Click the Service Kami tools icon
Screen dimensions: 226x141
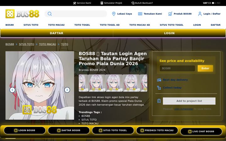point(74,3)
